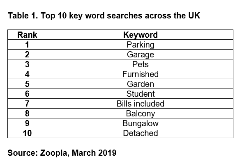Select the Bungalow keyword cell
The image size is (242, 159).
[x=140, y=123]
